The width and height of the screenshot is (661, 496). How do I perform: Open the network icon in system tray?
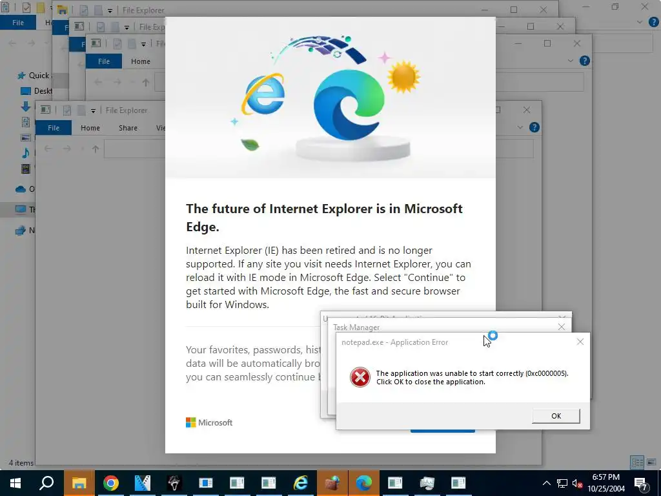point(562,483)
